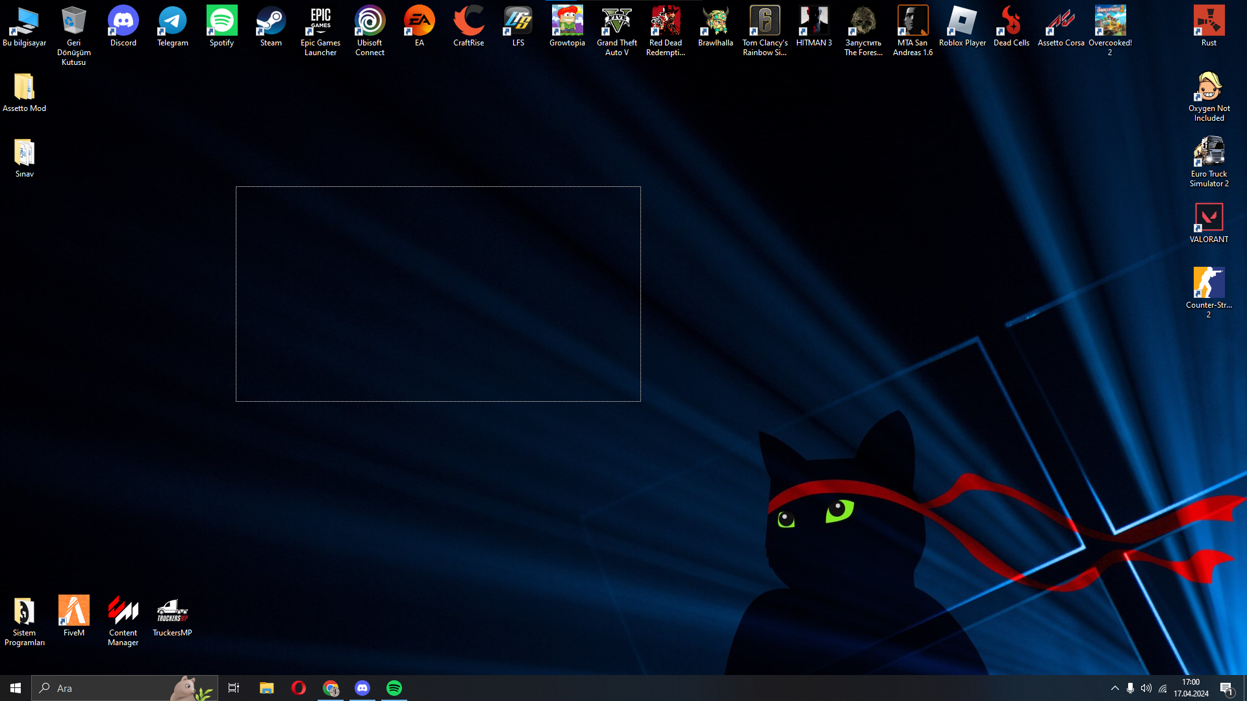Select the FiveM desktop shortcut
The height and width of the screenshot is (701, 1247).
click(74, 617)
